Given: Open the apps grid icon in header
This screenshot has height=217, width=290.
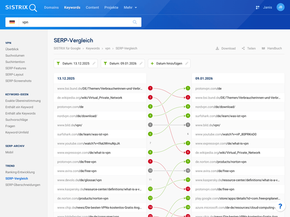Looking at the screenshot, I should tap(257, 7).
